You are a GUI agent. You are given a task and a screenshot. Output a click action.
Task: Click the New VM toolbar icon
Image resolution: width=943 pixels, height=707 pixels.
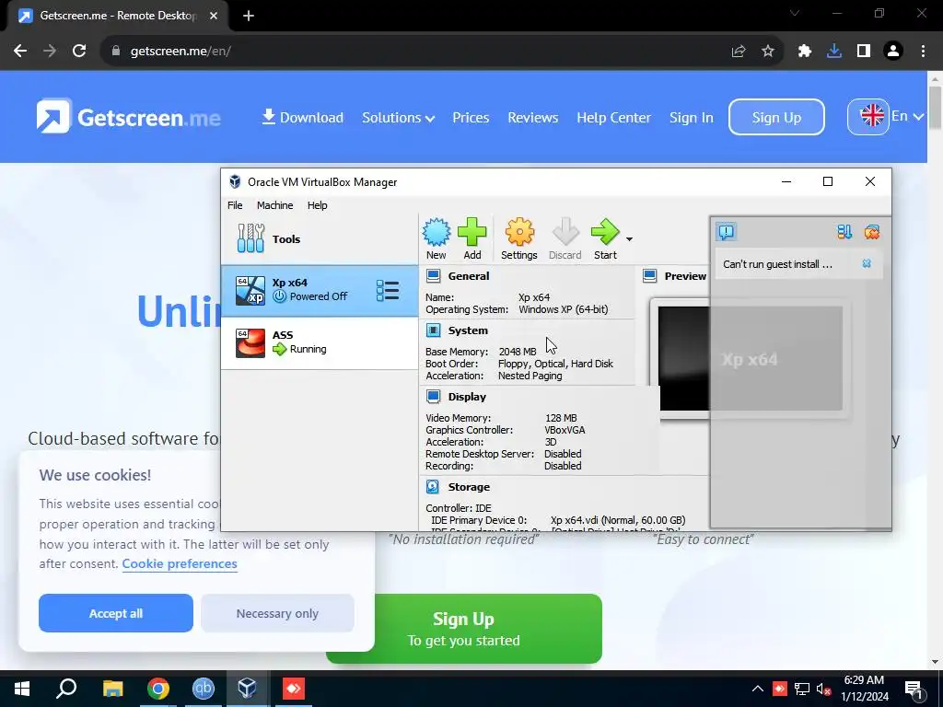[436, 238]
